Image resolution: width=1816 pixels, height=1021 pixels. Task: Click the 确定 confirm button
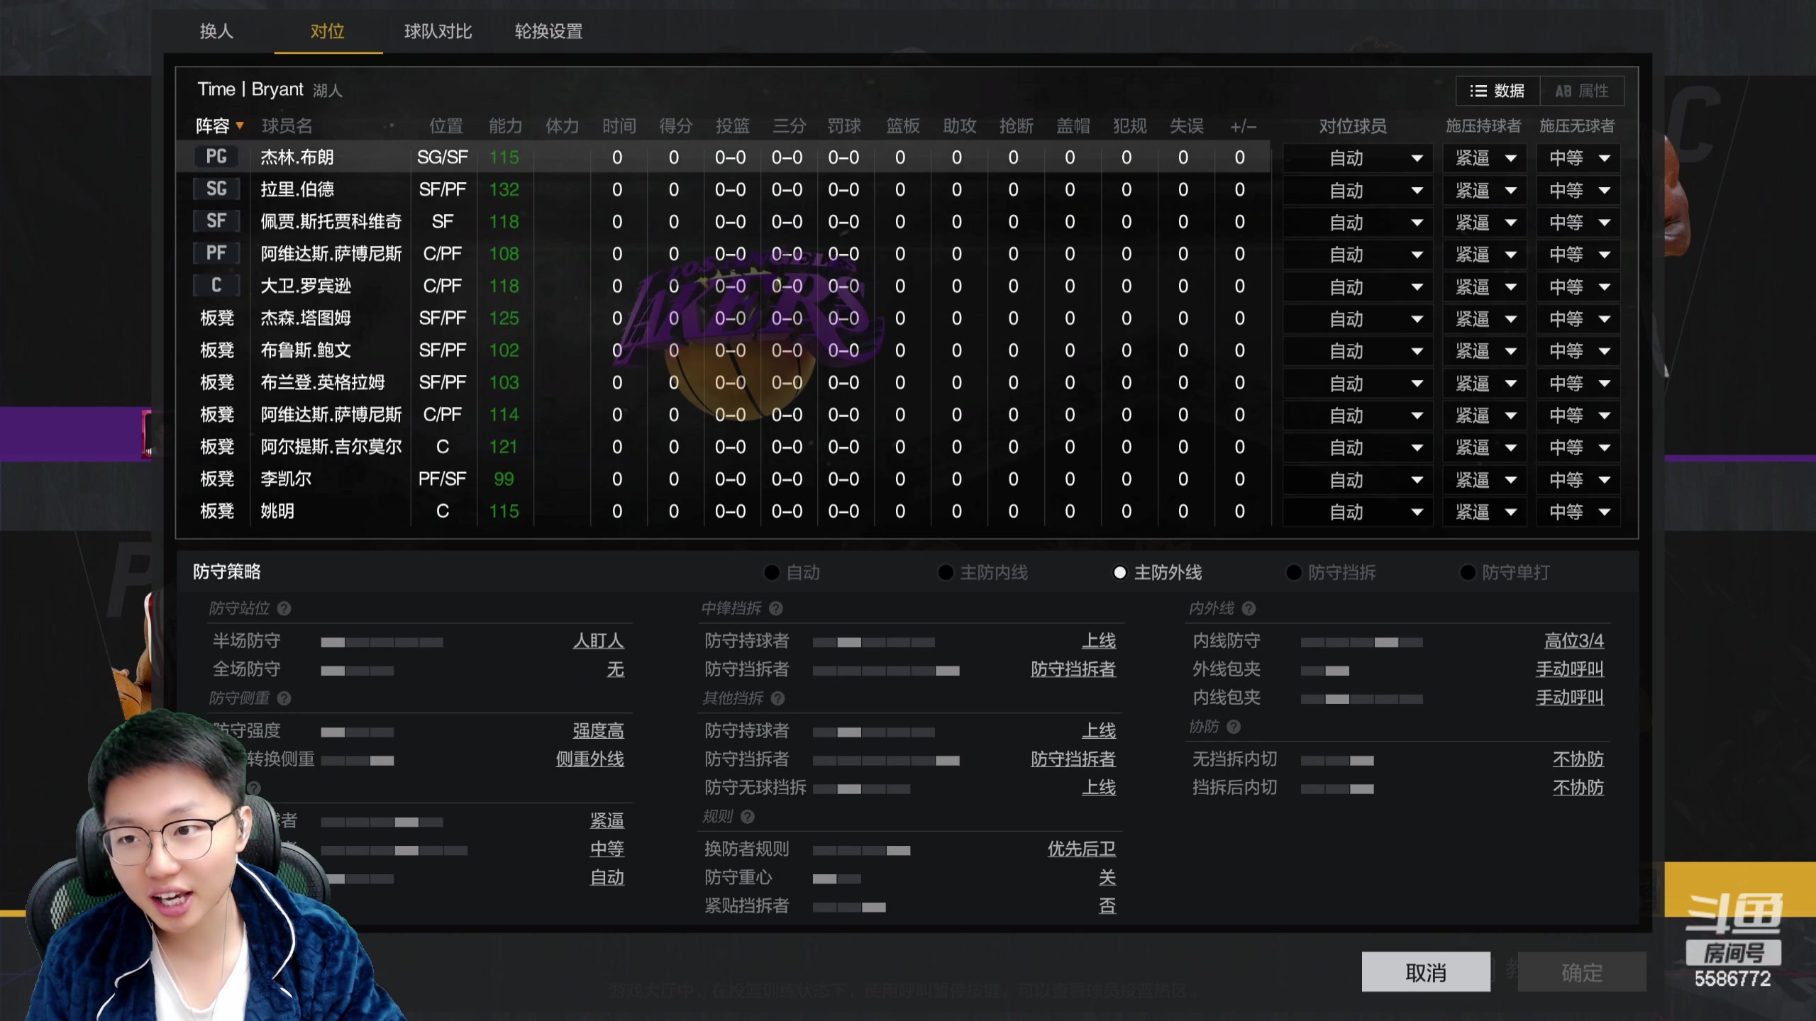pyautogui.click(x=1583, y=972)
